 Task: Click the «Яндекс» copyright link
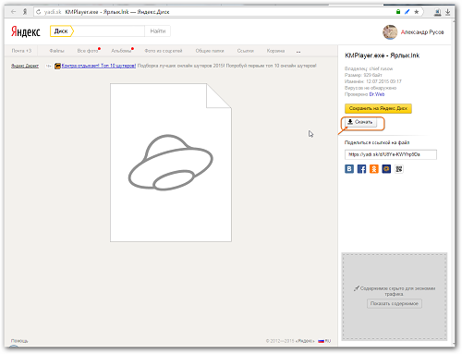point(305,341)
